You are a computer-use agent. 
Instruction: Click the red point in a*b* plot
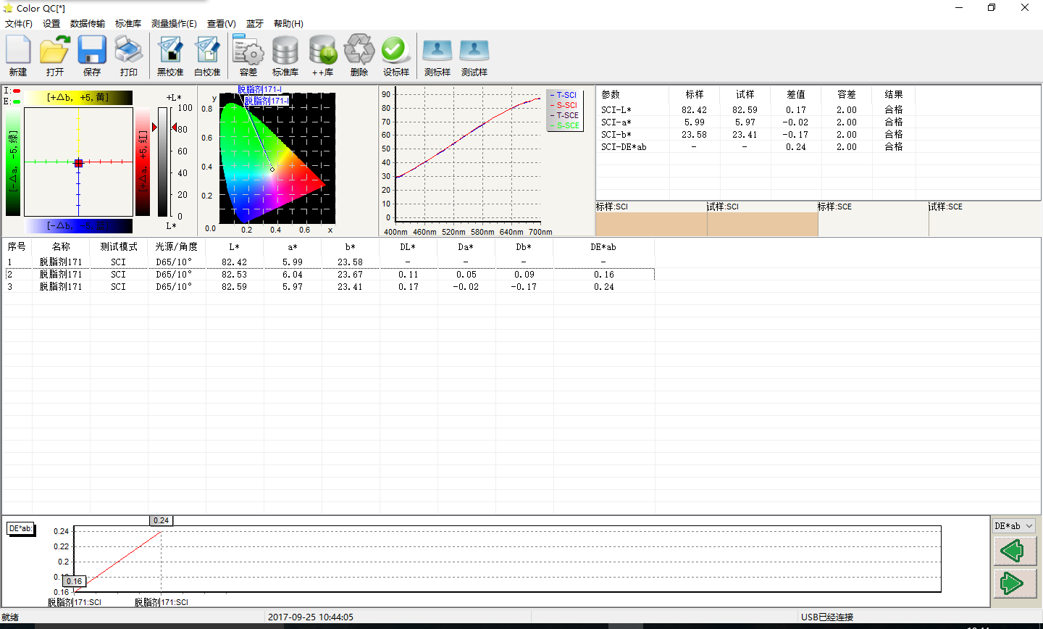78,163
